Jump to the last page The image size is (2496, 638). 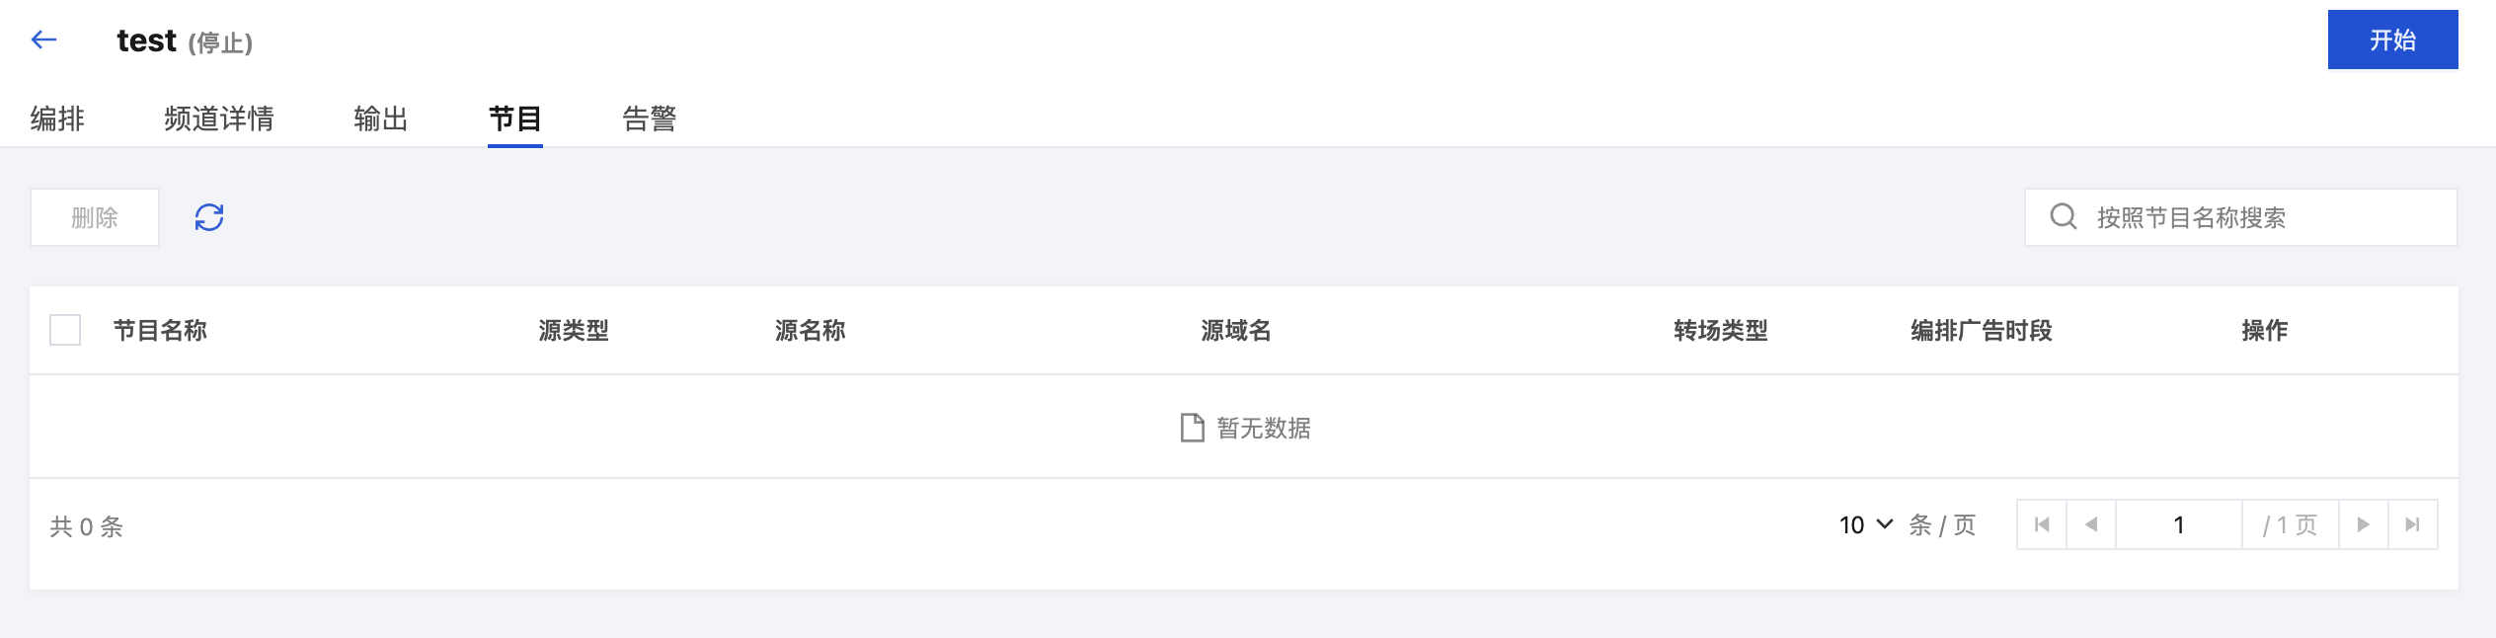click(x=2413, y=524)
